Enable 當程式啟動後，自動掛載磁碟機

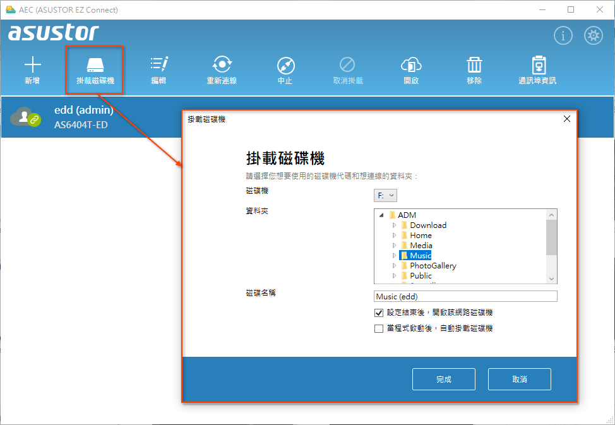[x=378, y=328]
